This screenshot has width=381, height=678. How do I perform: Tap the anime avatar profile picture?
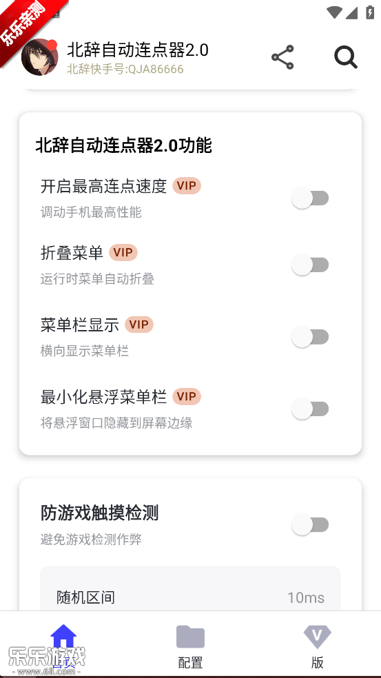(x=40, y=57)
